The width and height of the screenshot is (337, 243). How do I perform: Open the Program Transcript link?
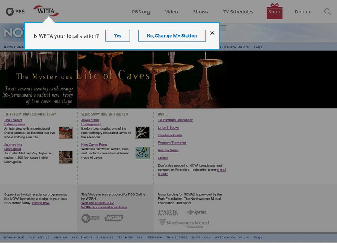point(171,143)
